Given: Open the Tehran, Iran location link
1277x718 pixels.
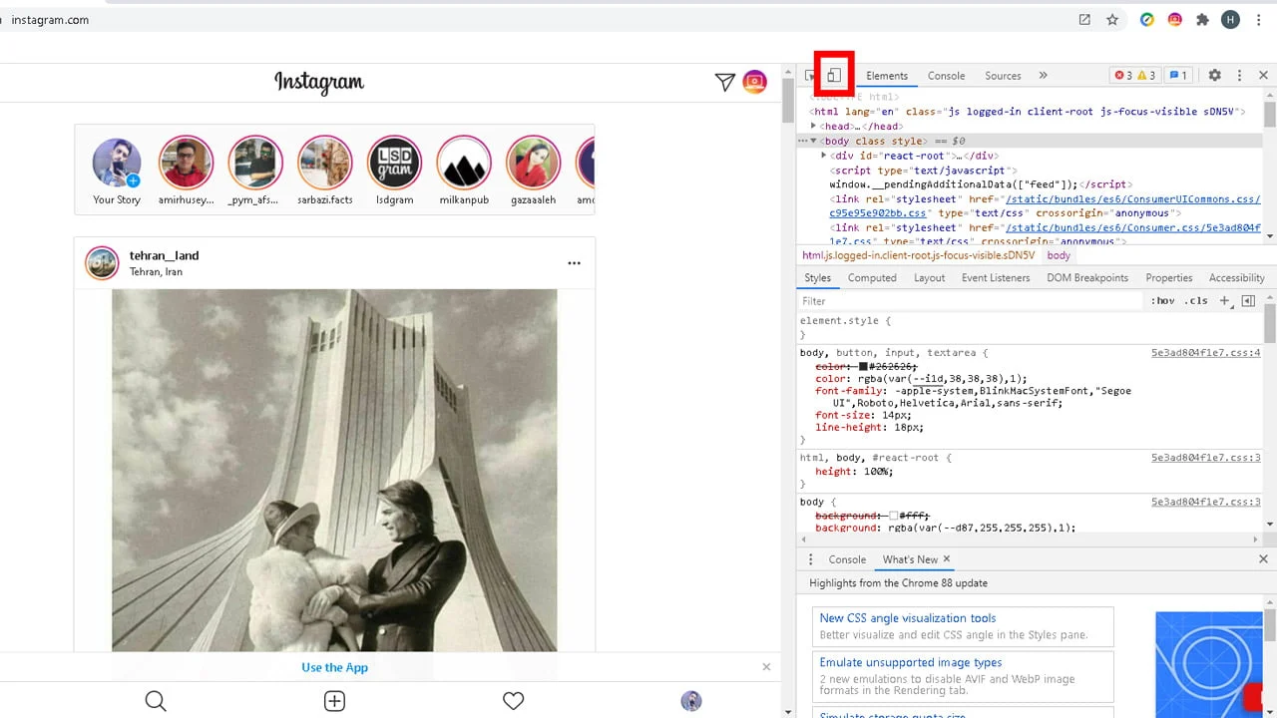Looking at the screenshot, I should click(156, 271).
